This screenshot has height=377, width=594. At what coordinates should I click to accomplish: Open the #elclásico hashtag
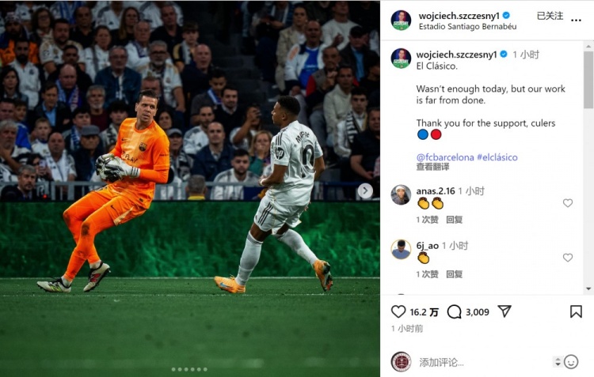click(x=497, y=157)
